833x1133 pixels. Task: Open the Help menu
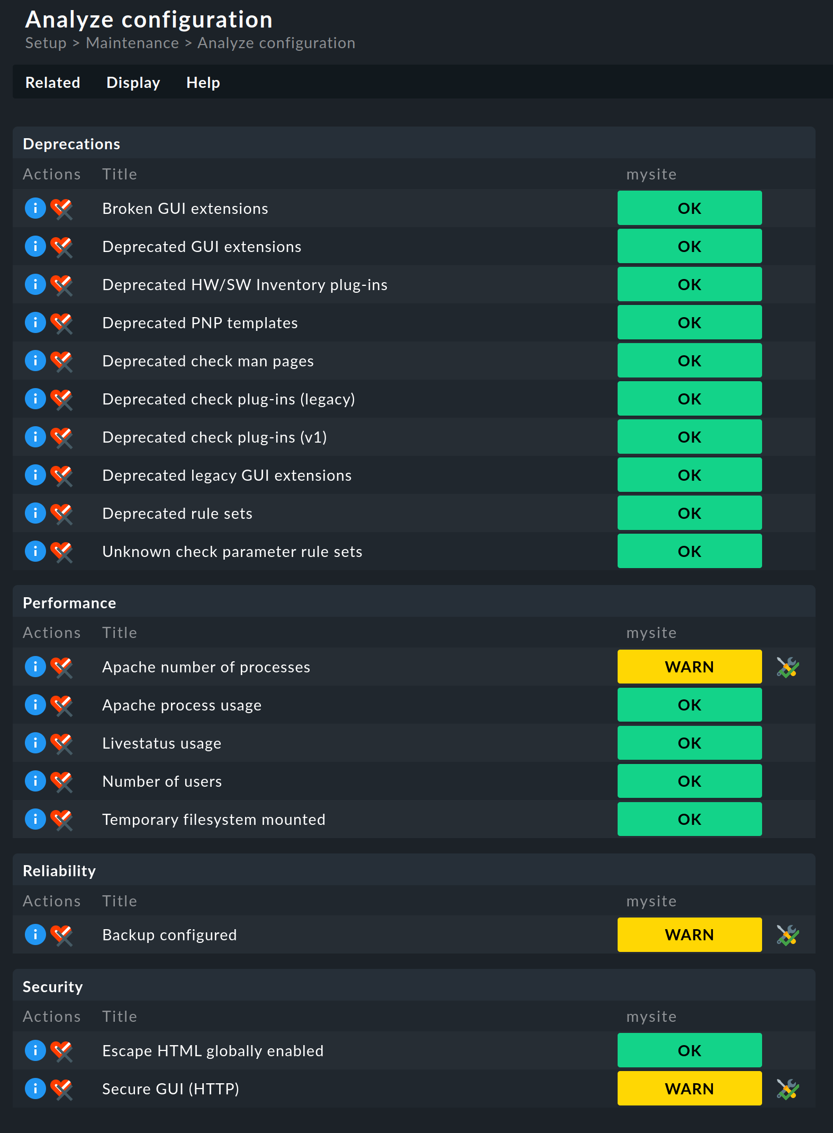tap(203, 83)
